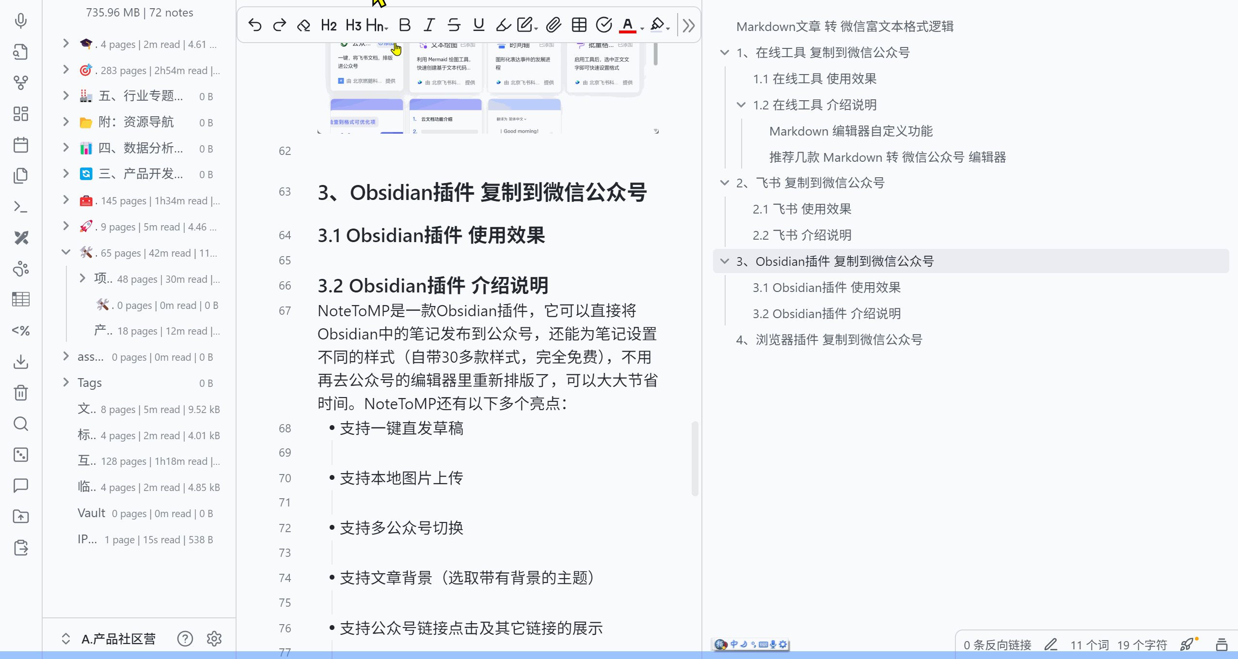Click the red font color button
This screenshot has height=659, width=1238.
point(627,25)
